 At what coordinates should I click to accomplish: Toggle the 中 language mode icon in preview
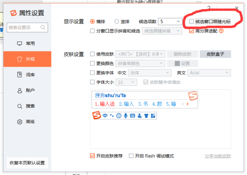coord(105,116)
